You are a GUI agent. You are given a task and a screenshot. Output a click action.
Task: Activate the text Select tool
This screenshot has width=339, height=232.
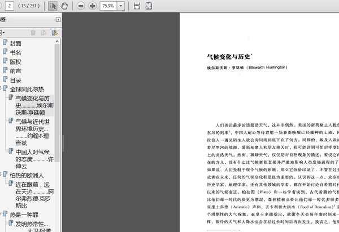pyautogui.click(x=53, y=6)
